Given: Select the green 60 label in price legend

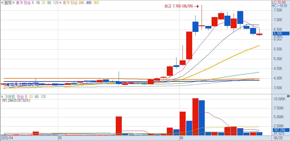Looking at the screenshot, I should (x=49, y=3).
